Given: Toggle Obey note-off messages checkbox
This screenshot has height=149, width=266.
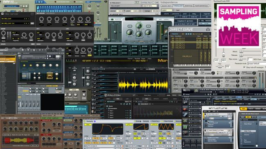Looking at the screenshot, I should (244, 67).
